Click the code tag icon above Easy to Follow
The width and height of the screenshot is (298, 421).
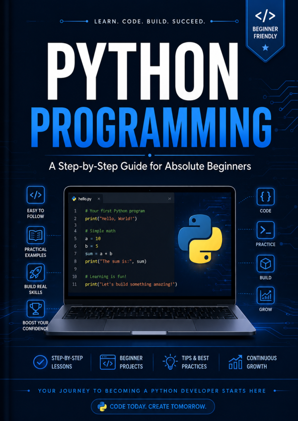(x=35, y=195)
